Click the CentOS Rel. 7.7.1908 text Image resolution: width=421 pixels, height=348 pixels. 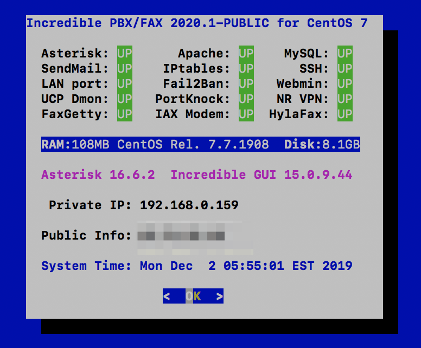[x=193, y=144]
